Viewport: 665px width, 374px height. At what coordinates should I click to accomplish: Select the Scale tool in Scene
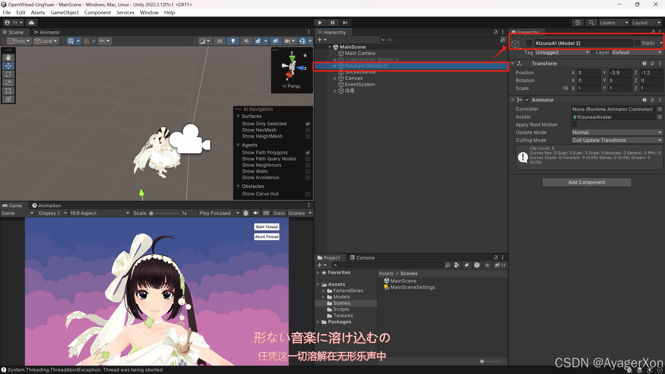tap(8, 83)
